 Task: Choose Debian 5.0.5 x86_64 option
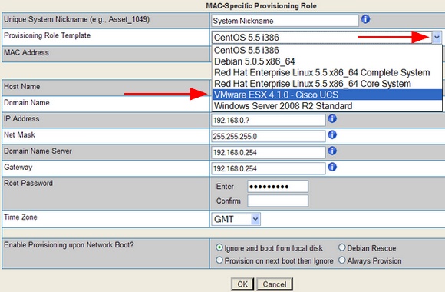click(x=327, y=61)
